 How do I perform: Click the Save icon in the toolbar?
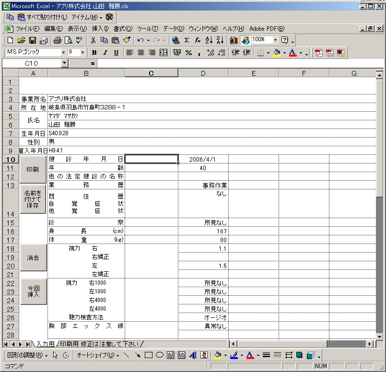pyautogui.click(x=33, y=40)
